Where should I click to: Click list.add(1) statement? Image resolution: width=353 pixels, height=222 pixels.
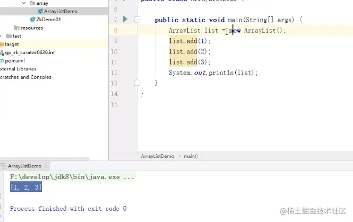(190, 41)
